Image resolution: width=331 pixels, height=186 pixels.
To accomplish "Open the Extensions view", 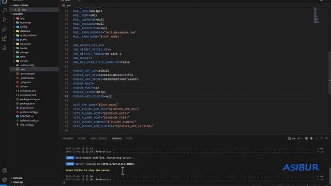I will point(5,39).
